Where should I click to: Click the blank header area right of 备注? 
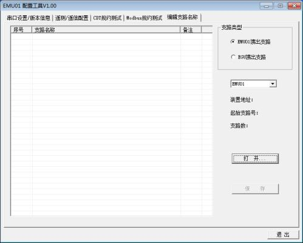tap(207, 30)
